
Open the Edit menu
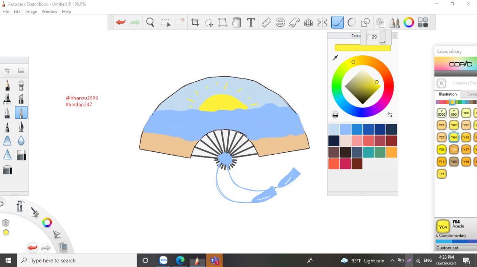(x=17, y=12)
